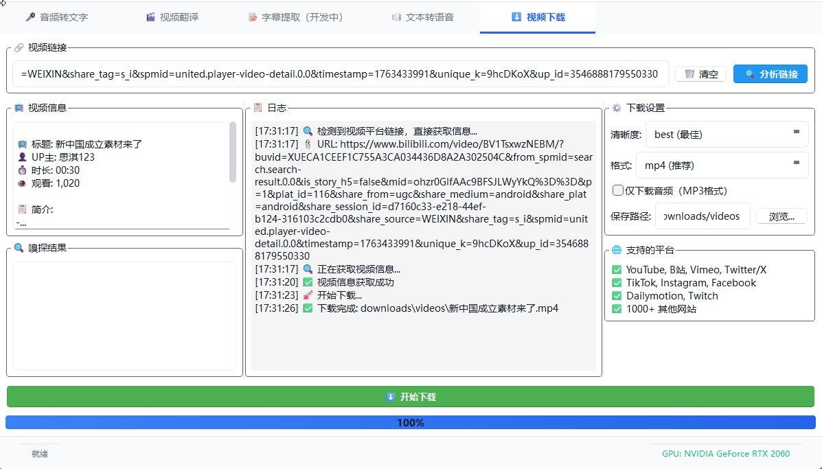Click the person icon beside UP主: 思淇123

(22, 157)
